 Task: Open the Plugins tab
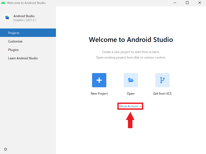28,50
